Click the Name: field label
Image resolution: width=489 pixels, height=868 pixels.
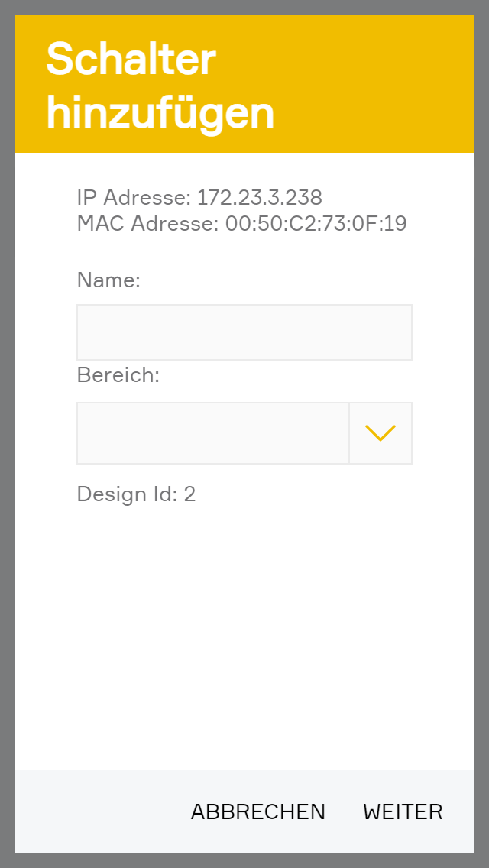point(109,280)
